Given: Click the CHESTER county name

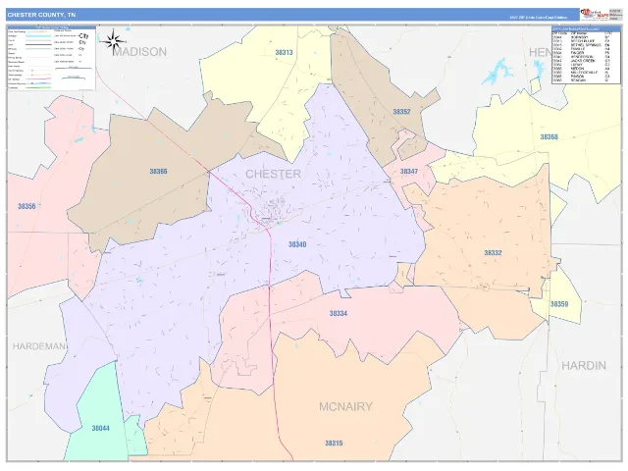Looking at the screenshot, I should point(273,175).
